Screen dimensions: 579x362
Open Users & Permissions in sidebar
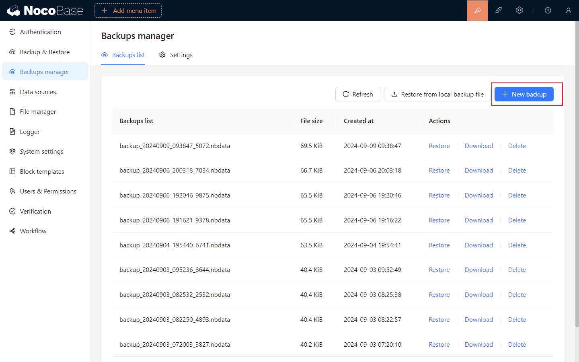[48, 191]
